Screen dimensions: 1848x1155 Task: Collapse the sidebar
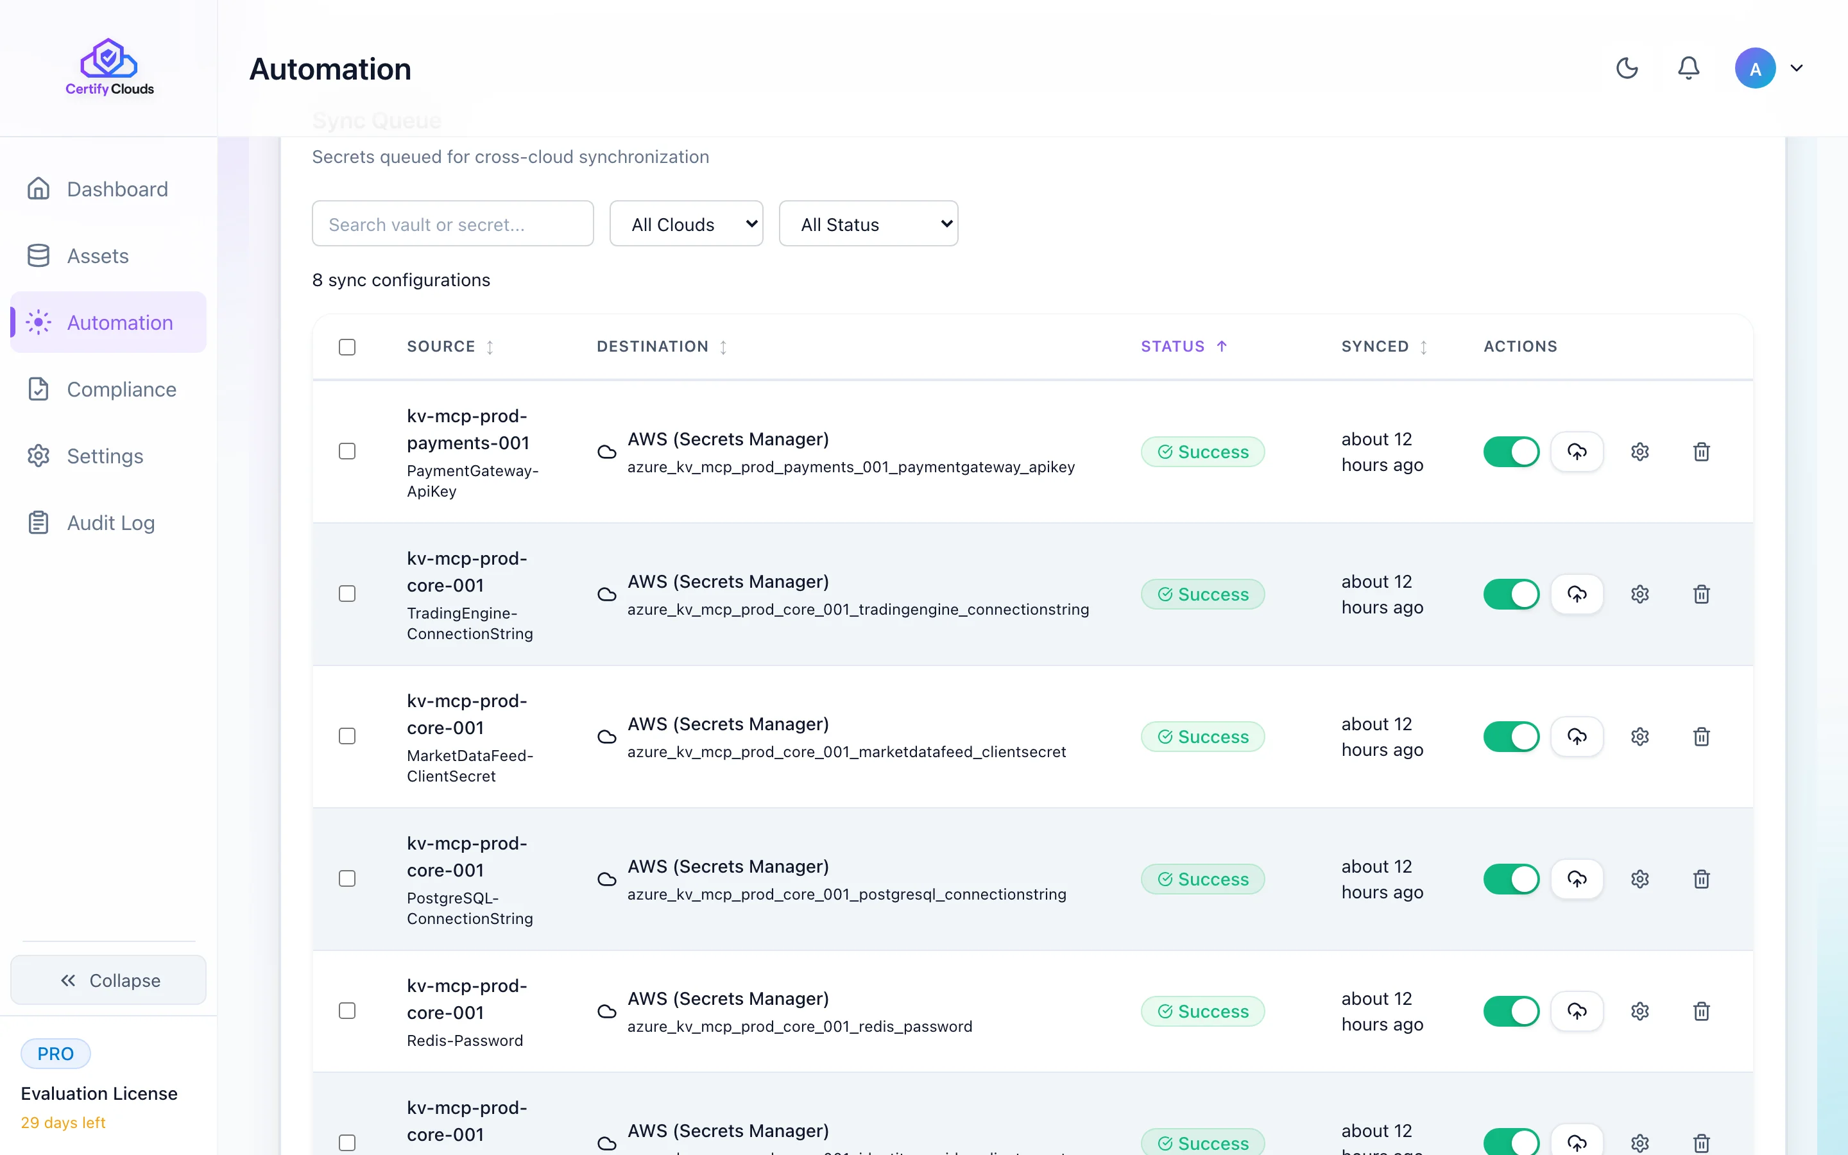point(108,980)
